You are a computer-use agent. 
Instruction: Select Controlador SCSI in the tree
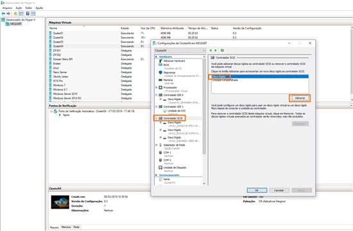pos(173,118)
